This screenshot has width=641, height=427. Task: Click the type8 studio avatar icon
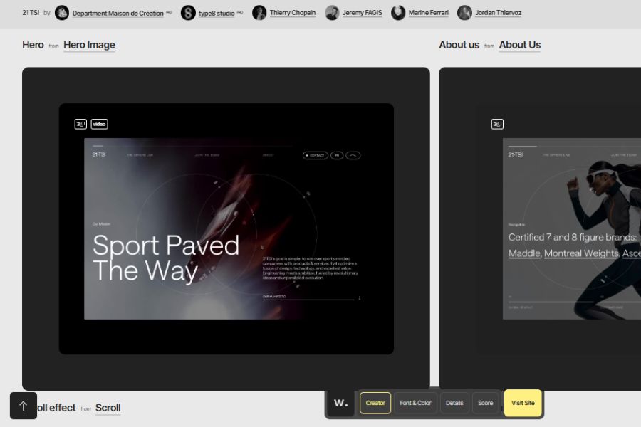coord(188,13)
